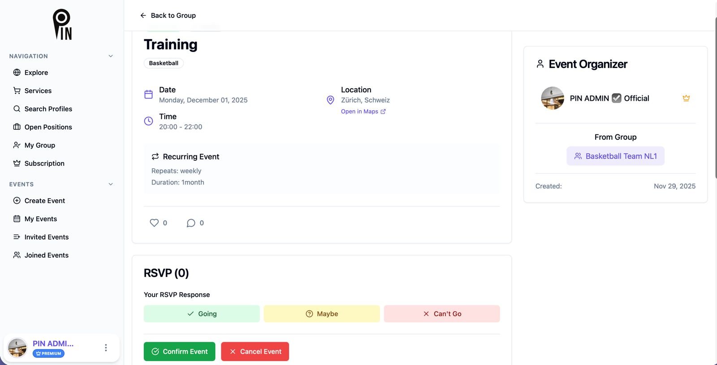The image size is (717, 365).
Task: Open three-dot menu for PIN Admin
Action: [106, 348]
